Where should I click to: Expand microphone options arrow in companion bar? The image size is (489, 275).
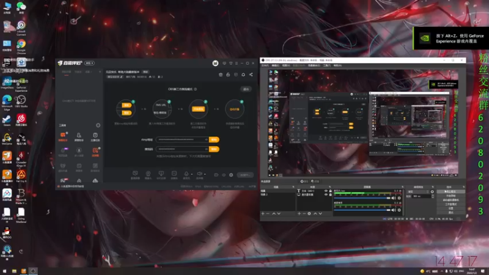point(191,174)
